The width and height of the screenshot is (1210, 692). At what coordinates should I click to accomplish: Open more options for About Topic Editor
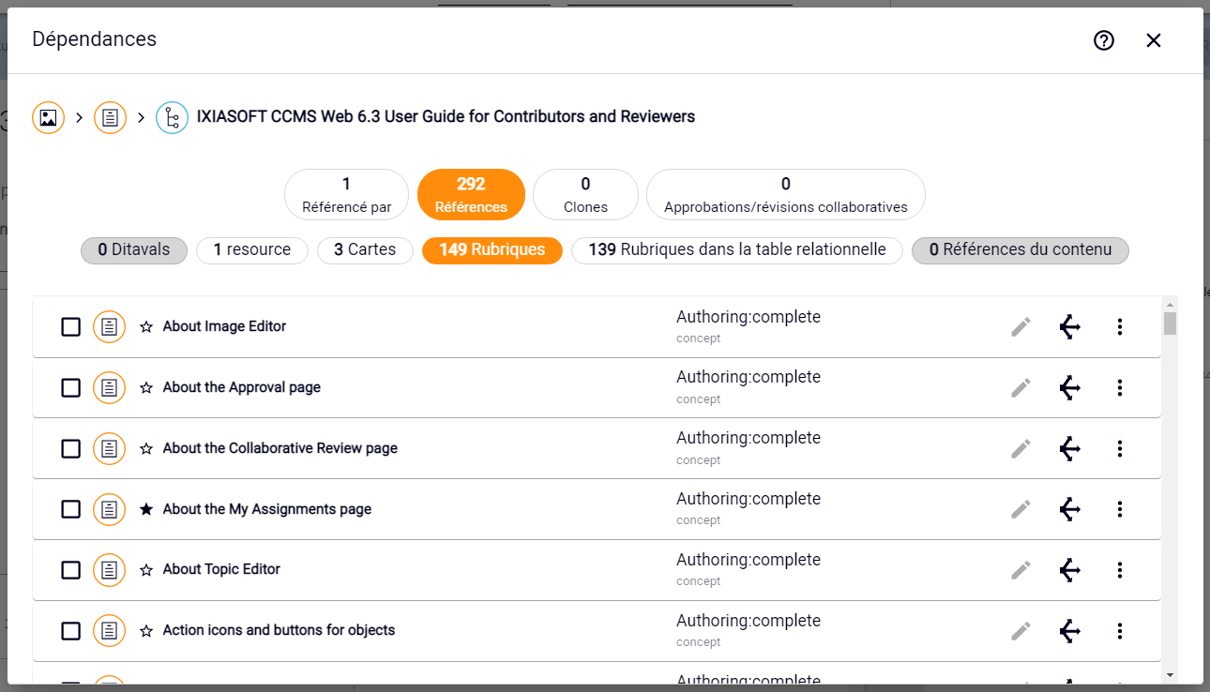1119,569
